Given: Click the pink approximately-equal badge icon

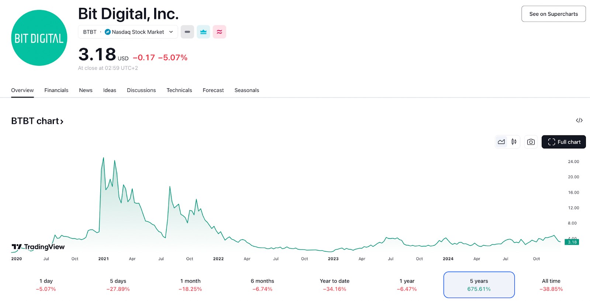Looking at the screenshot, I should pyautogui.click(x=219, y=32).
